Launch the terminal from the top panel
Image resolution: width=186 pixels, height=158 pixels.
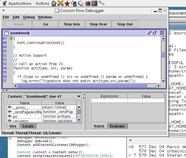[94, 3]
